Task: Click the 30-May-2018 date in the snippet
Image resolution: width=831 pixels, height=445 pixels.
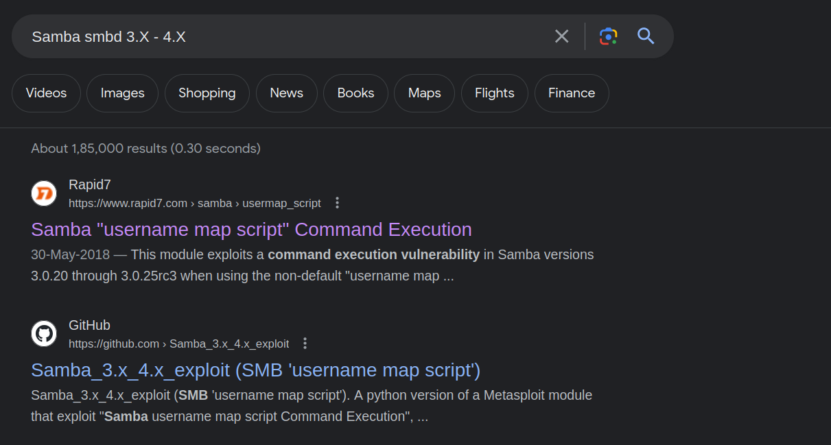Action: [x=70, y=254]
